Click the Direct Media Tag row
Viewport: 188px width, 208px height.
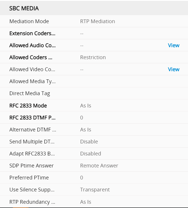coord(30,93)
